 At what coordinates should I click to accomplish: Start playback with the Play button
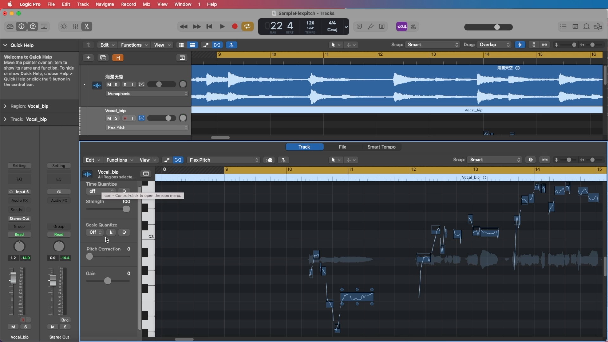[x=222, y=27]
